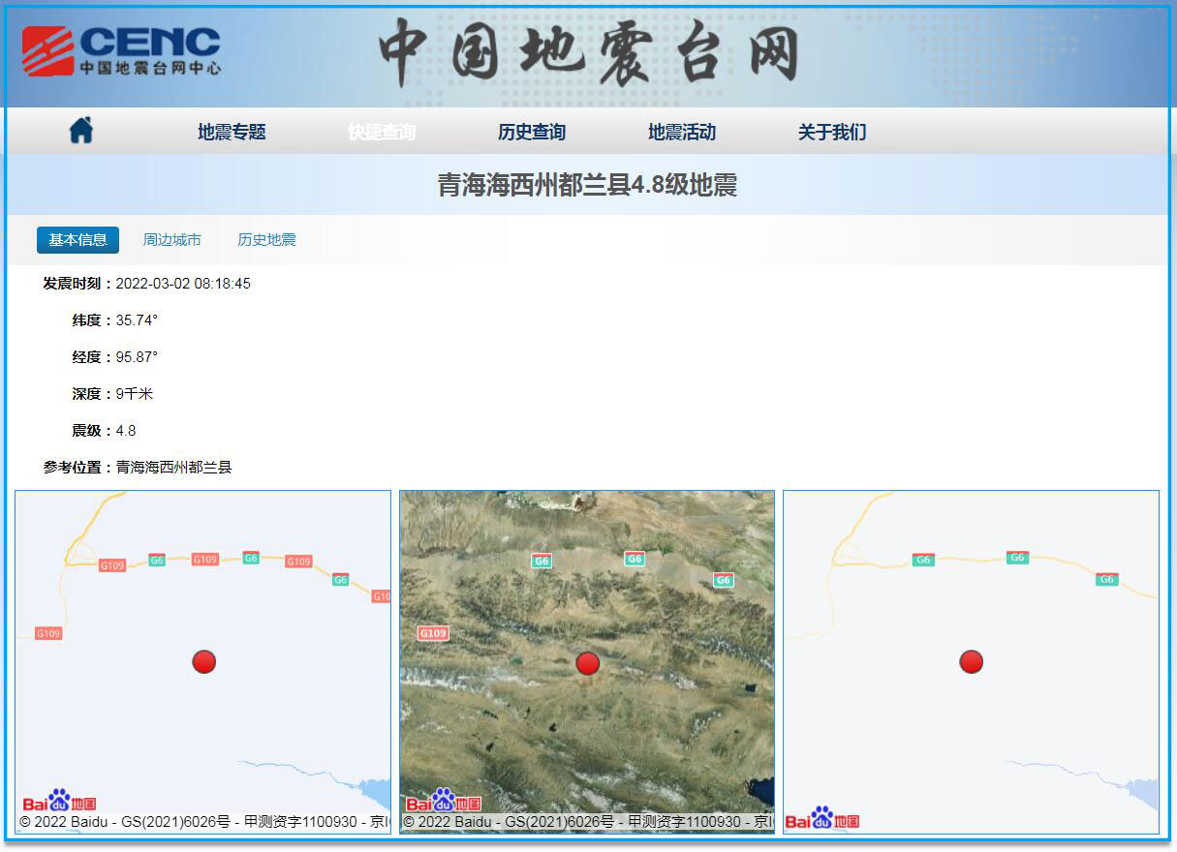Click G109 road badge on satellite map
The width and height of the screenshot is (1177, 852).
[x=433, y=633]
